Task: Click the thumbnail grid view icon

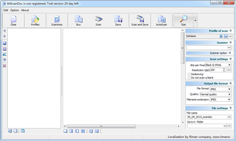Action: [23, 131]
